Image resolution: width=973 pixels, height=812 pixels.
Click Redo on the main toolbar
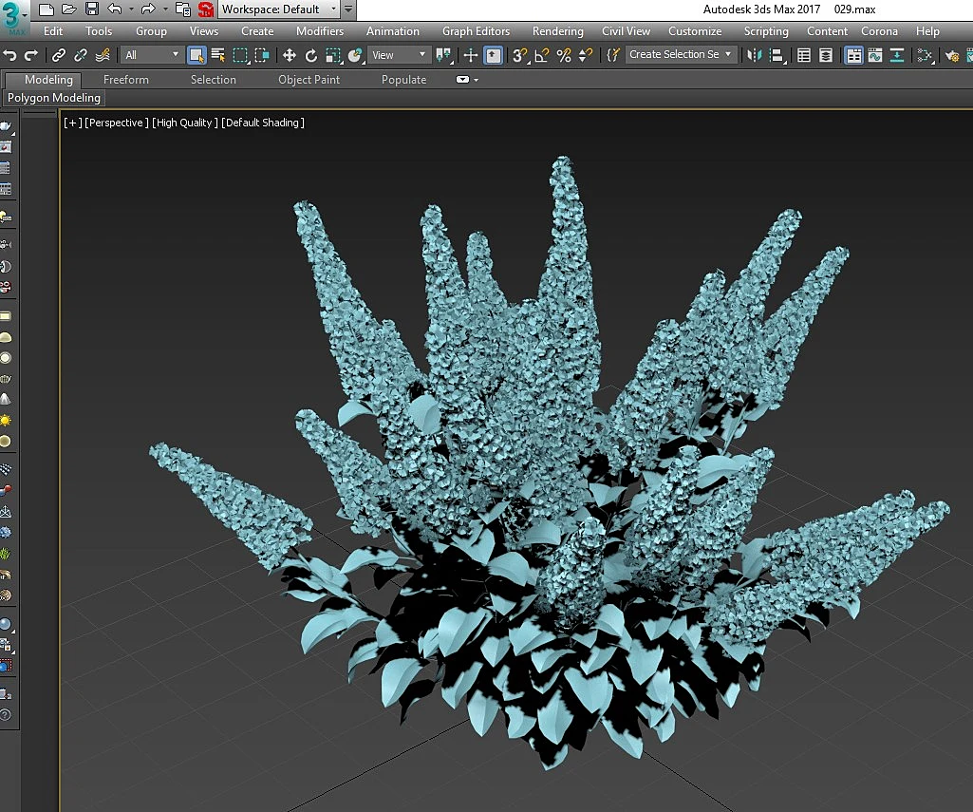[31, 55]
